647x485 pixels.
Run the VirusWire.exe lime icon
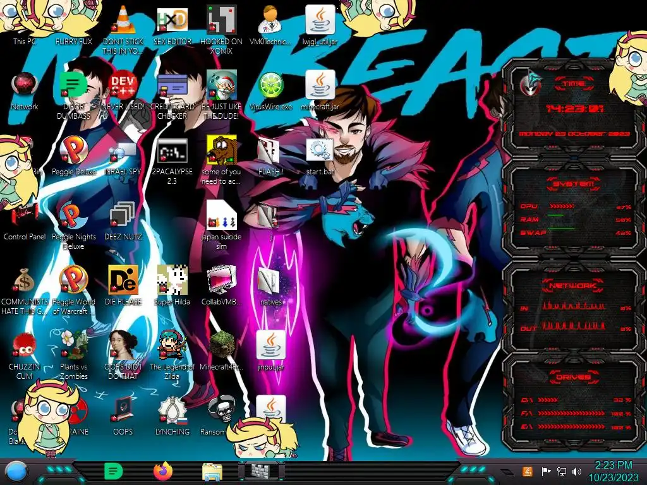point(270,91)
